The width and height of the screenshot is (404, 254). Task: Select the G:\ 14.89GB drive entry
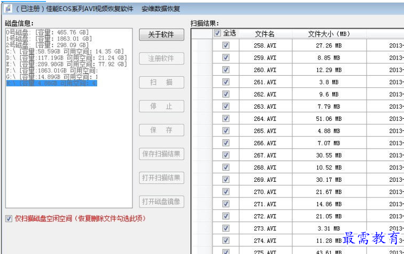click(x=52, y=77)
